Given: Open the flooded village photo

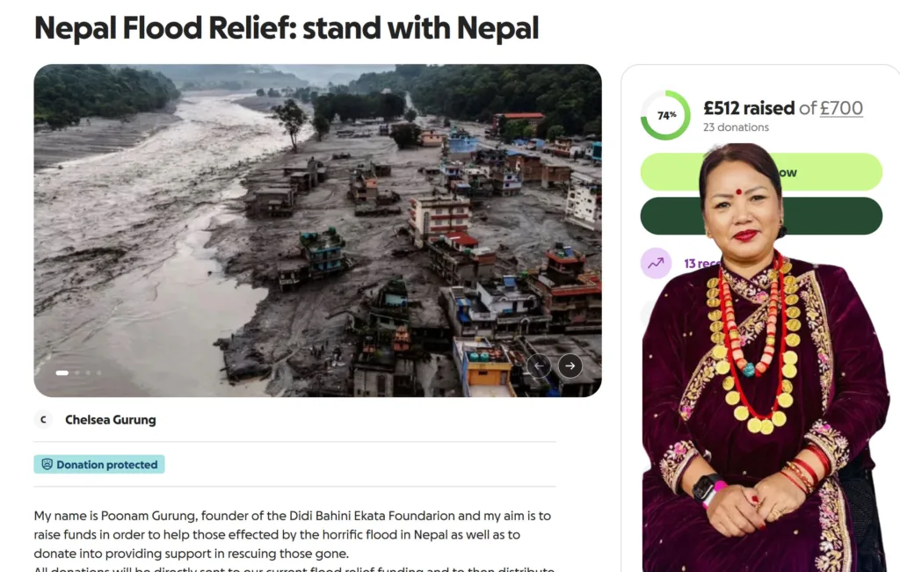Looking at the screenshot, I should point(317,230).
